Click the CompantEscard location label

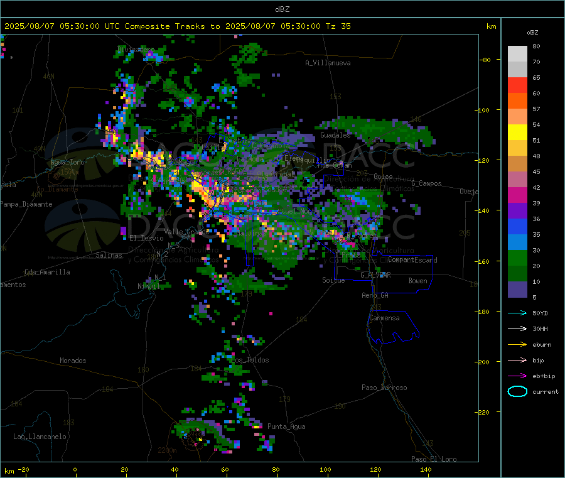coord(412,260)
